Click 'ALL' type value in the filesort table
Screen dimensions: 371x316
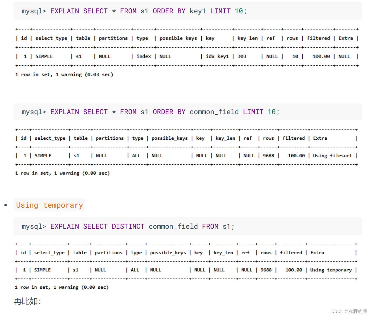(x=136, y=156)
